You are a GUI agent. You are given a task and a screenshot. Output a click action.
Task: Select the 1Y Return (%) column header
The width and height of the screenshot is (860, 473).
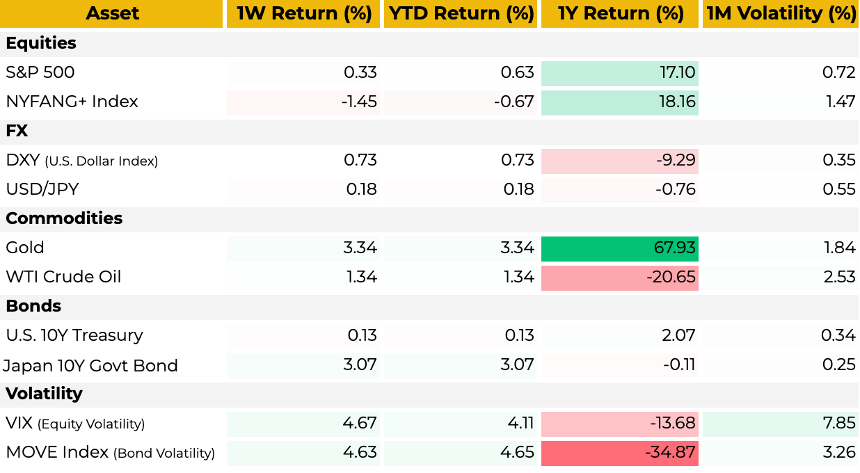619,13
